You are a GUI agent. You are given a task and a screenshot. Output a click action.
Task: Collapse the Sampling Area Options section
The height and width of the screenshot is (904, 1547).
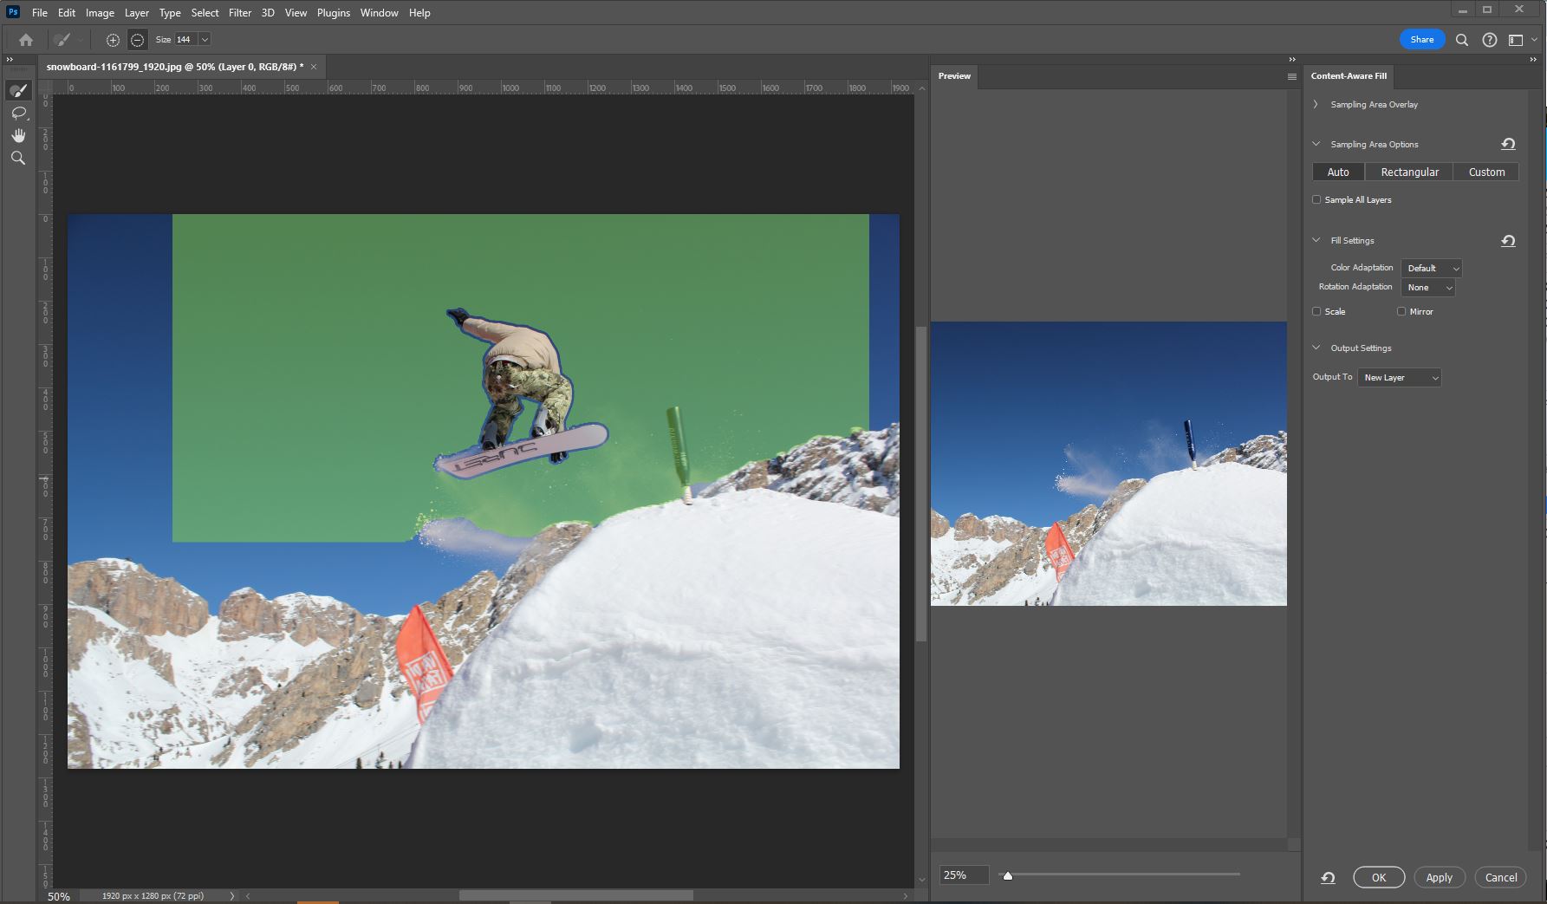[x=1316, y=144]
